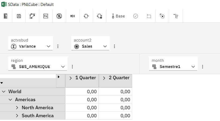The height and width of the screenshot is (121, 220).
Task: Click the dotted circle selection icon
Action: point(162,16)
